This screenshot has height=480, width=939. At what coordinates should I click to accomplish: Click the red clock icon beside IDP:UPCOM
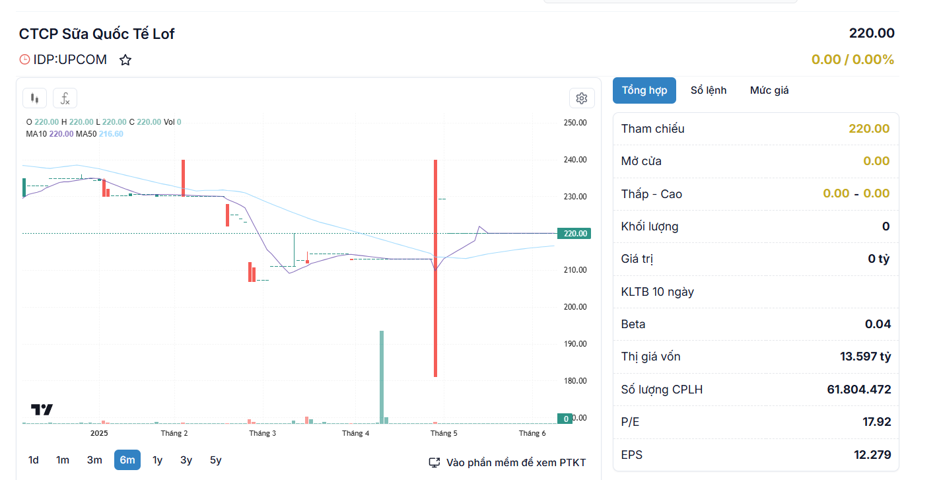click(x=25, y=59)
